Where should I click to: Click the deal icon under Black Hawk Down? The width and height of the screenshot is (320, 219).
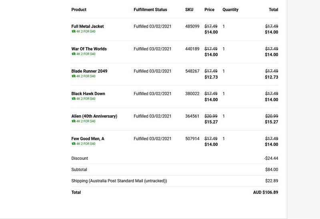74,99
